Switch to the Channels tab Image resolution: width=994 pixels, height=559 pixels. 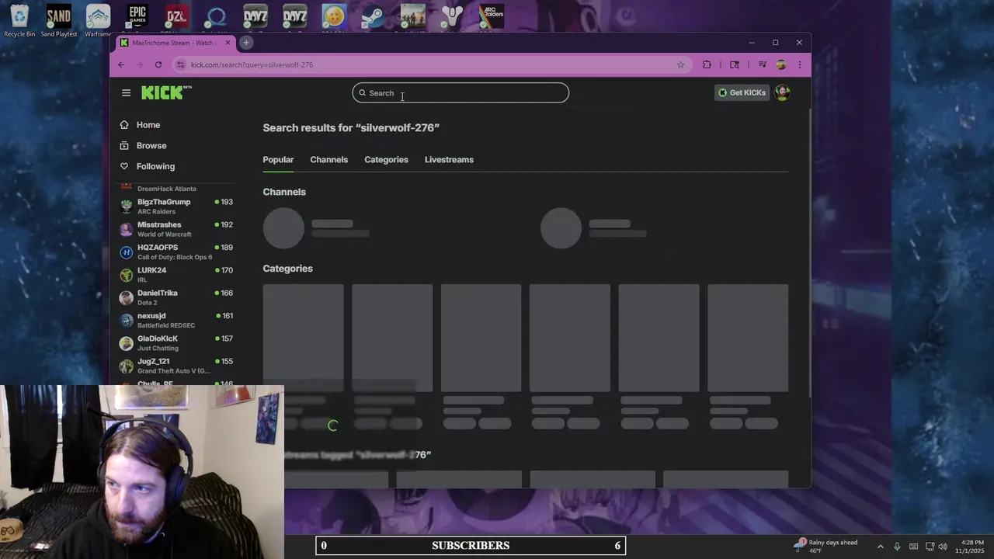[328, 159]
